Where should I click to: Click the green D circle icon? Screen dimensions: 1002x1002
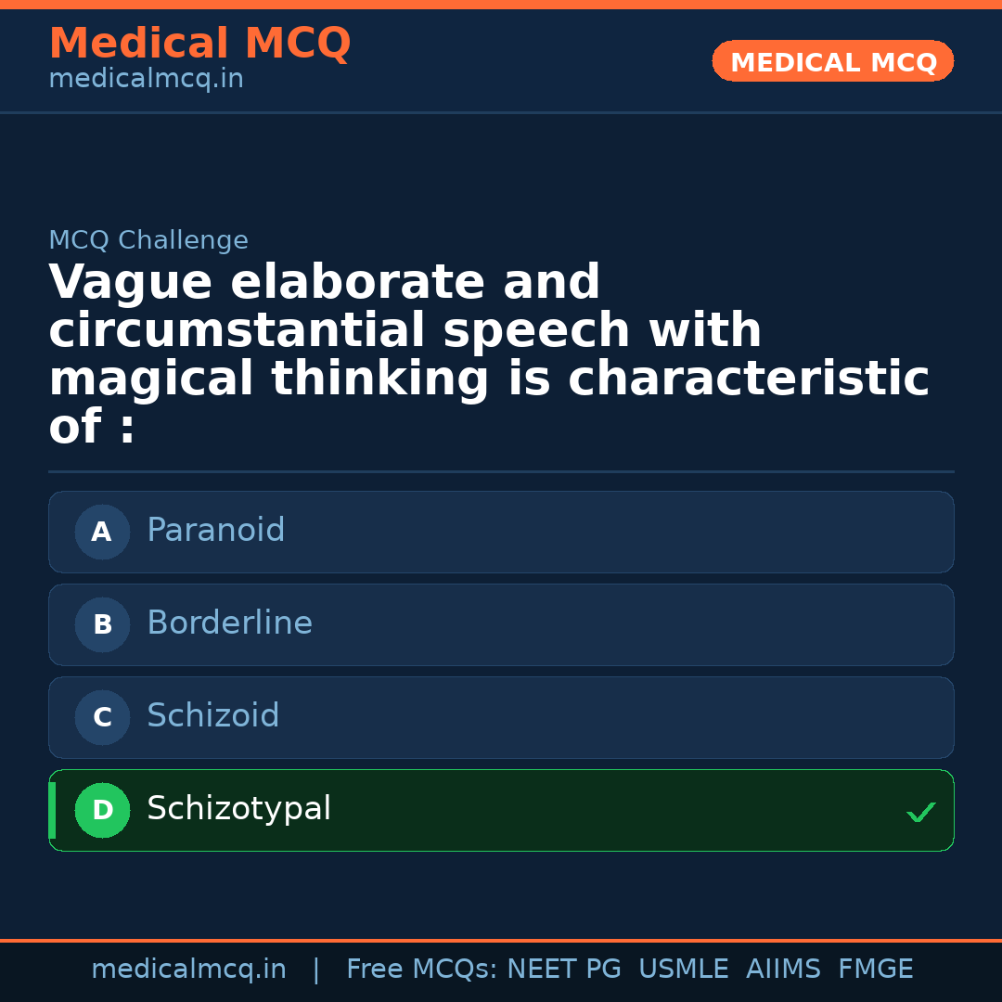102,810
